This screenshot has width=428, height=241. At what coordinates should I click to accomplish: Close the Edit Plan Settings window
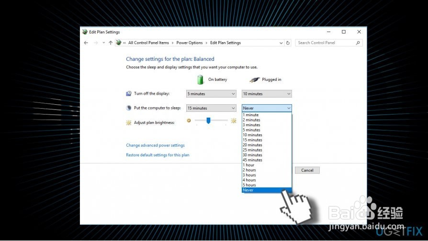tap(359, 32)
